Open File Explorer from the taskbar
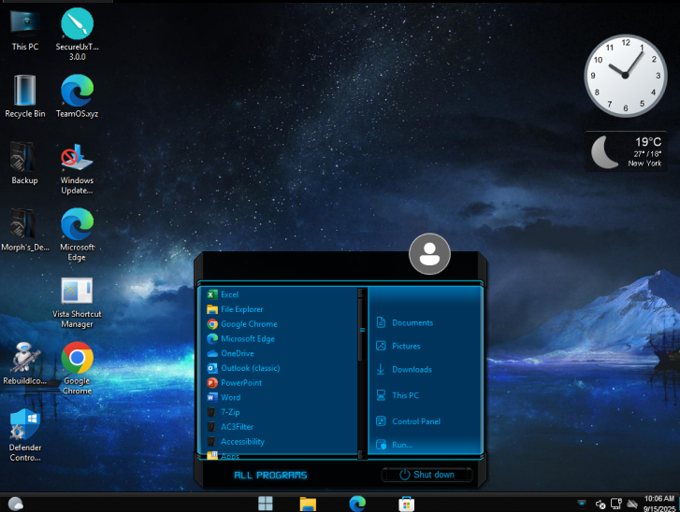 click(308, 504)
